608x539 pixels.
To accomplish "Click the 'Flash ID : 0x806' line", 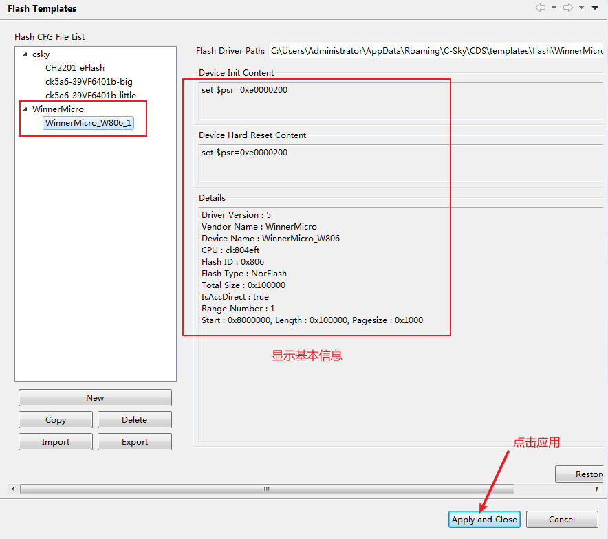I will (232, 261).
